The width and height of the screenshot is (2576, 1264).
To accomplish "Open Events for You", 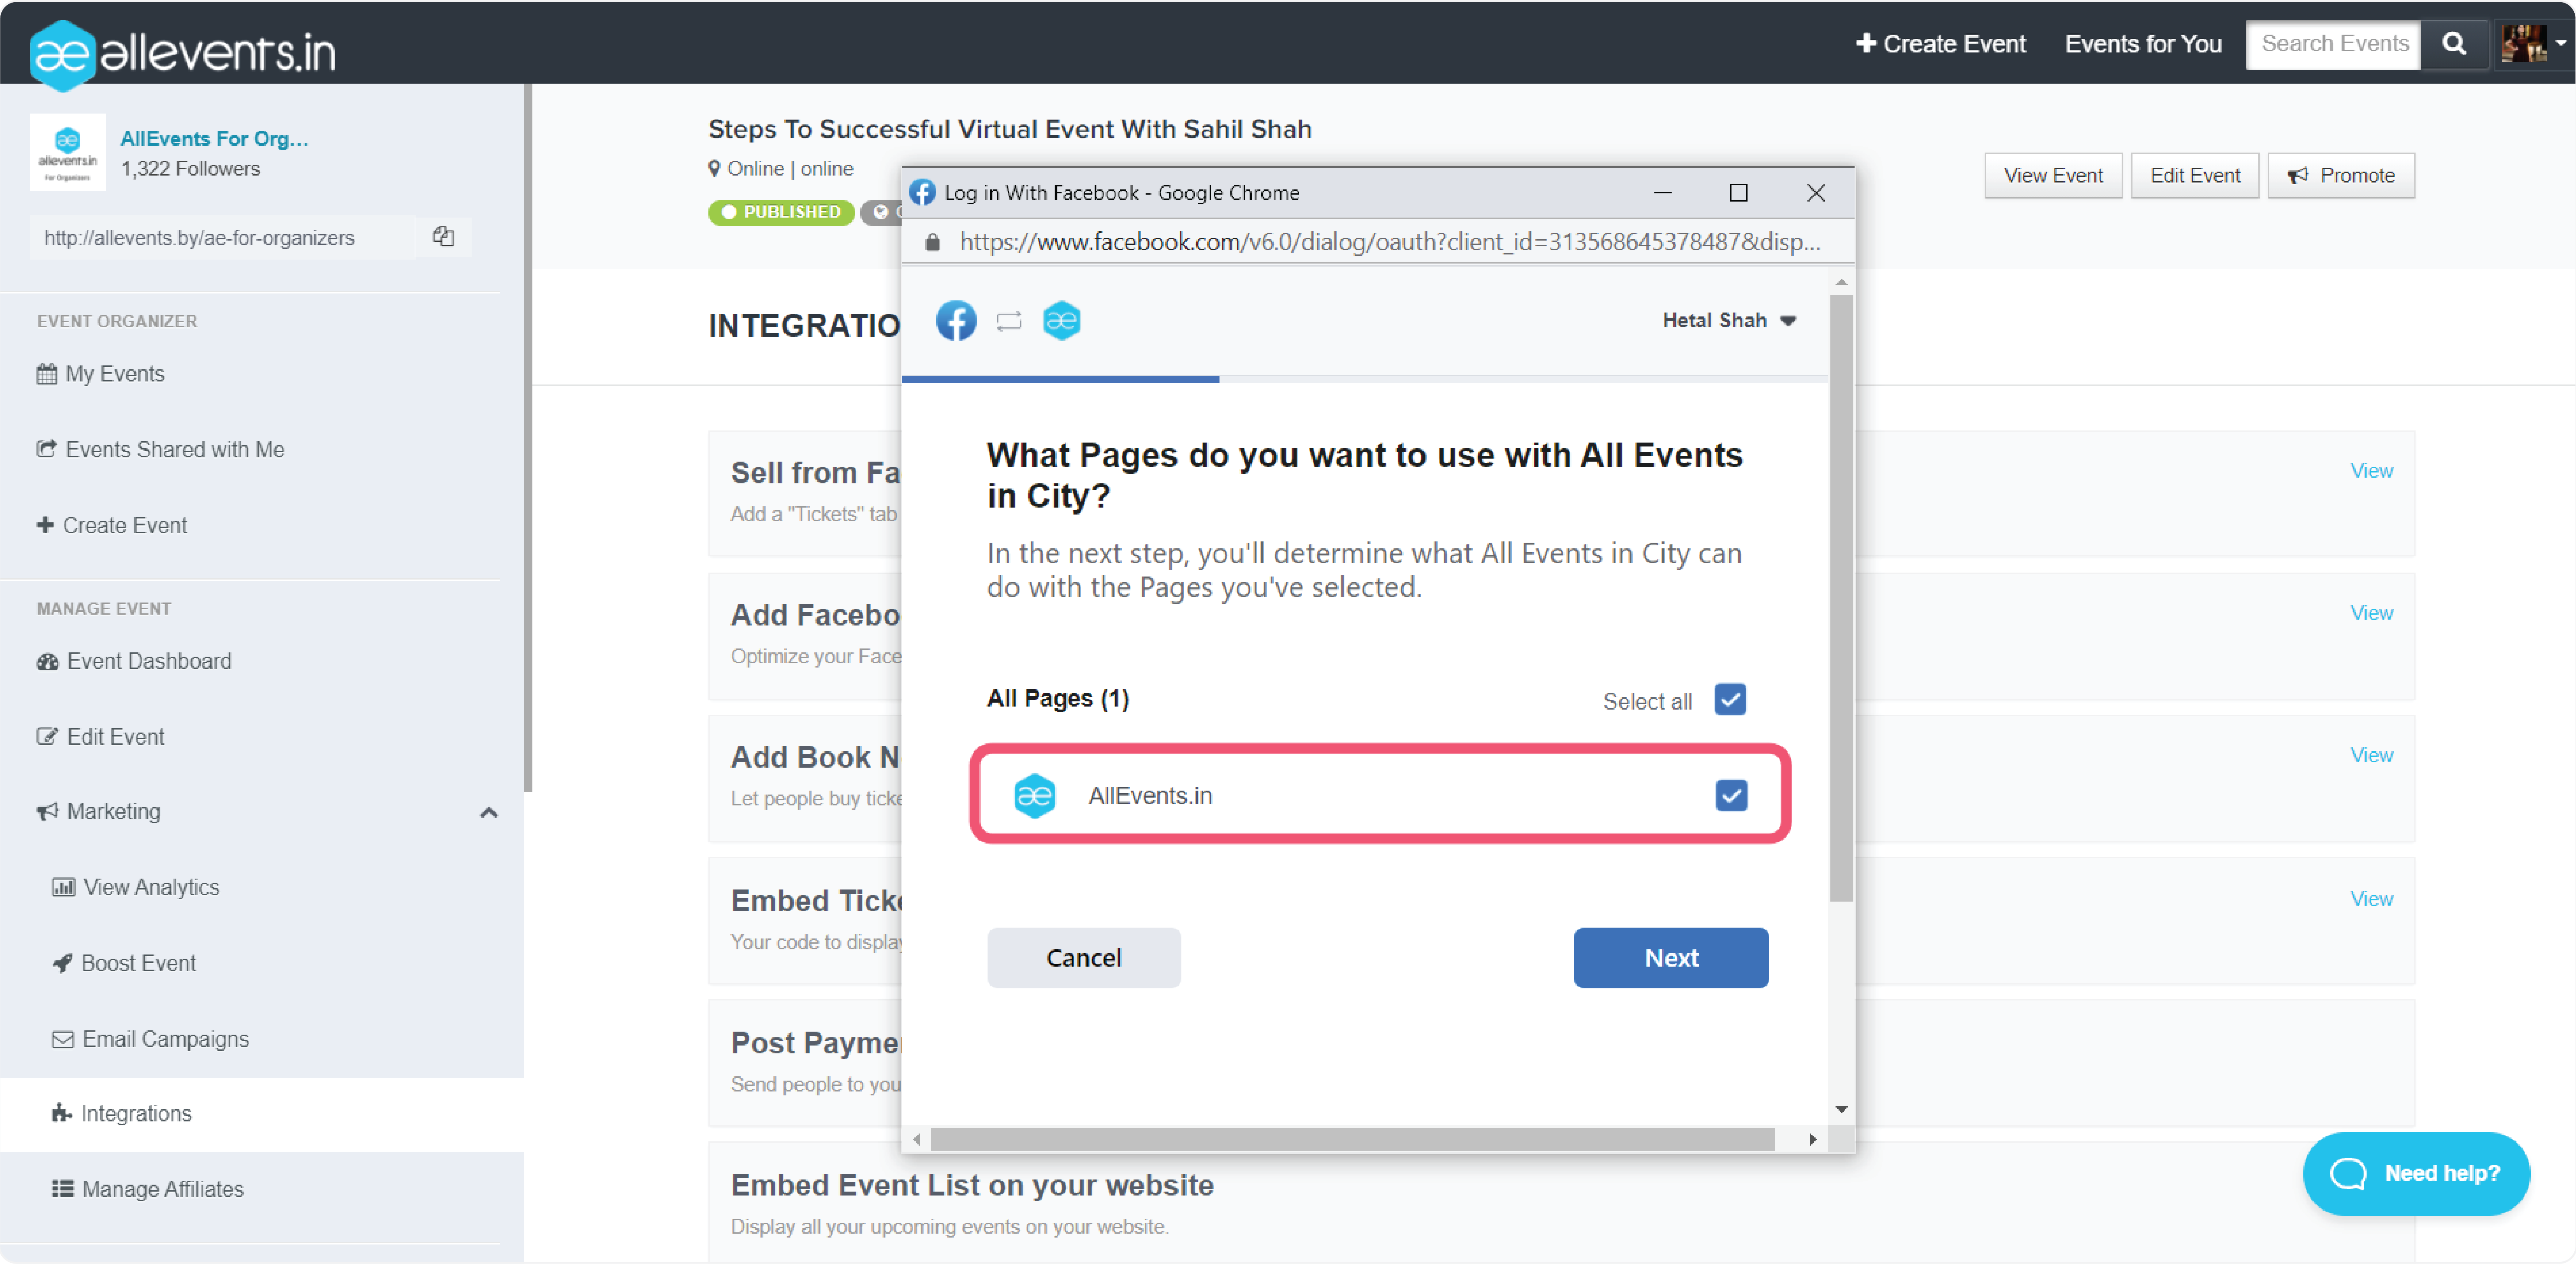I will (x=2143, y=44).
